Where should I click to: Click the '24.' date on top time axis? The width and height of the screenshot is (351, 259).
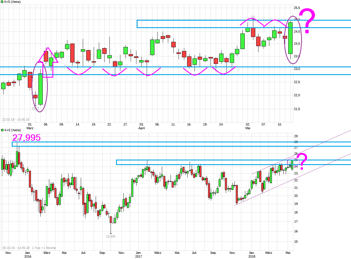pos(221,125)
